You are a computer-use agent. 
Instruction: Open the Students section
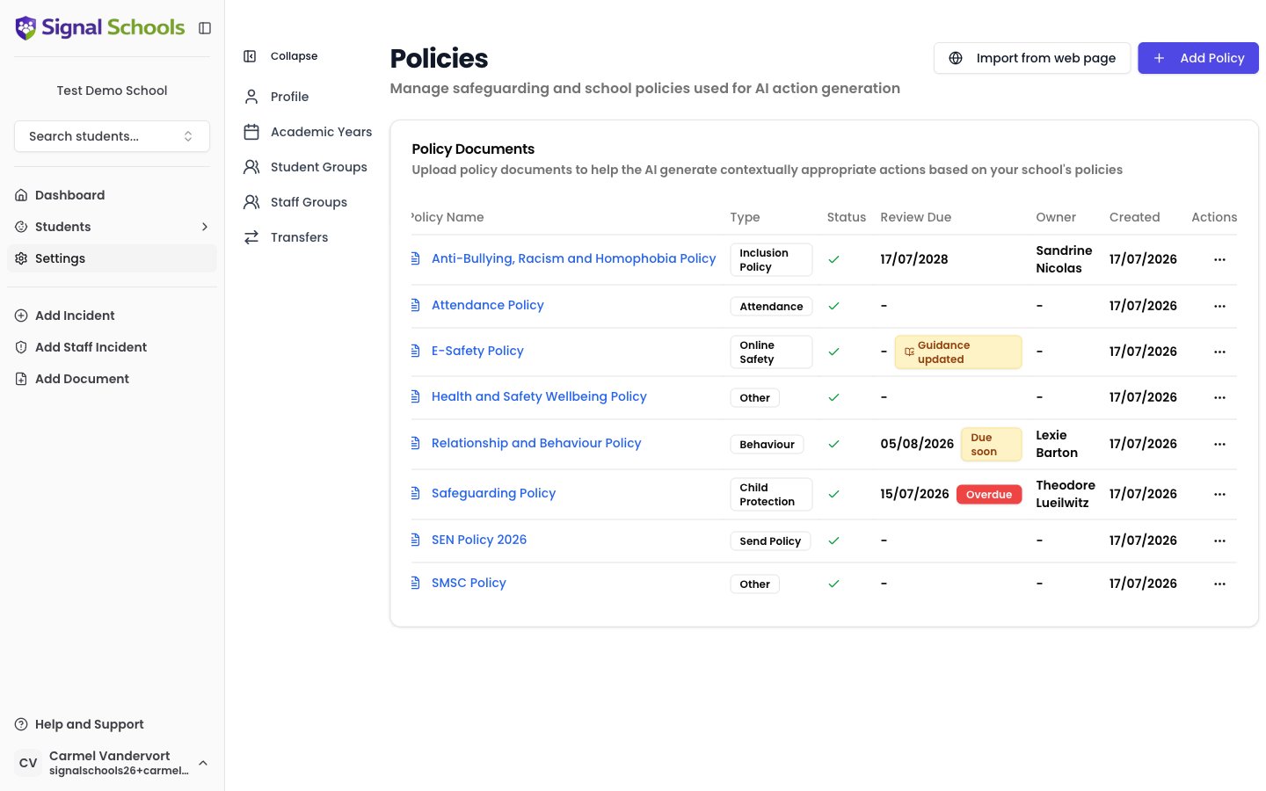tap(112, 227)
